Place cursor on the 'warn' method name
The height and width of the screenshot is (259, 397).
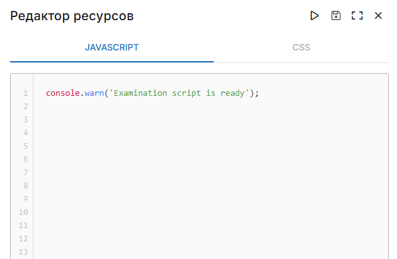click(96, 93)
